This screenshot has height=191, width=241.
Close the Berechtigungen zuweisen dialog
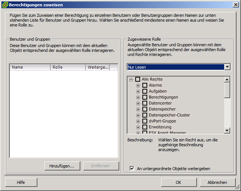(x=235, y=5)
